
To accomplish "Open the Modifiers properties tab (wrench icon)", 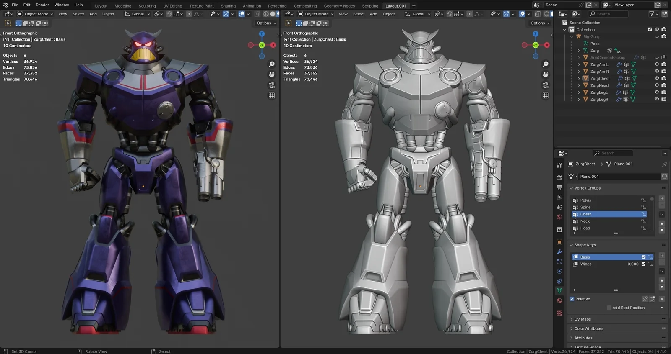I will (x=559, y=252).
